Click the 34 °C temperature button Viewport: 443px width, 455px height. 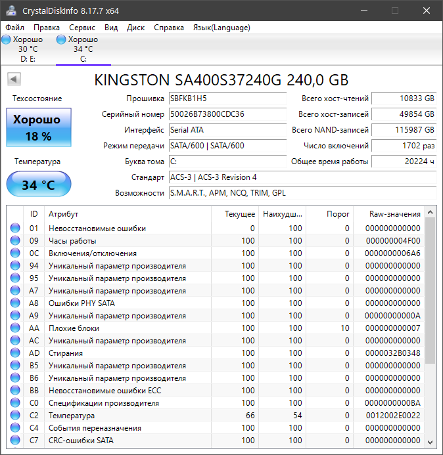[38, 184]
